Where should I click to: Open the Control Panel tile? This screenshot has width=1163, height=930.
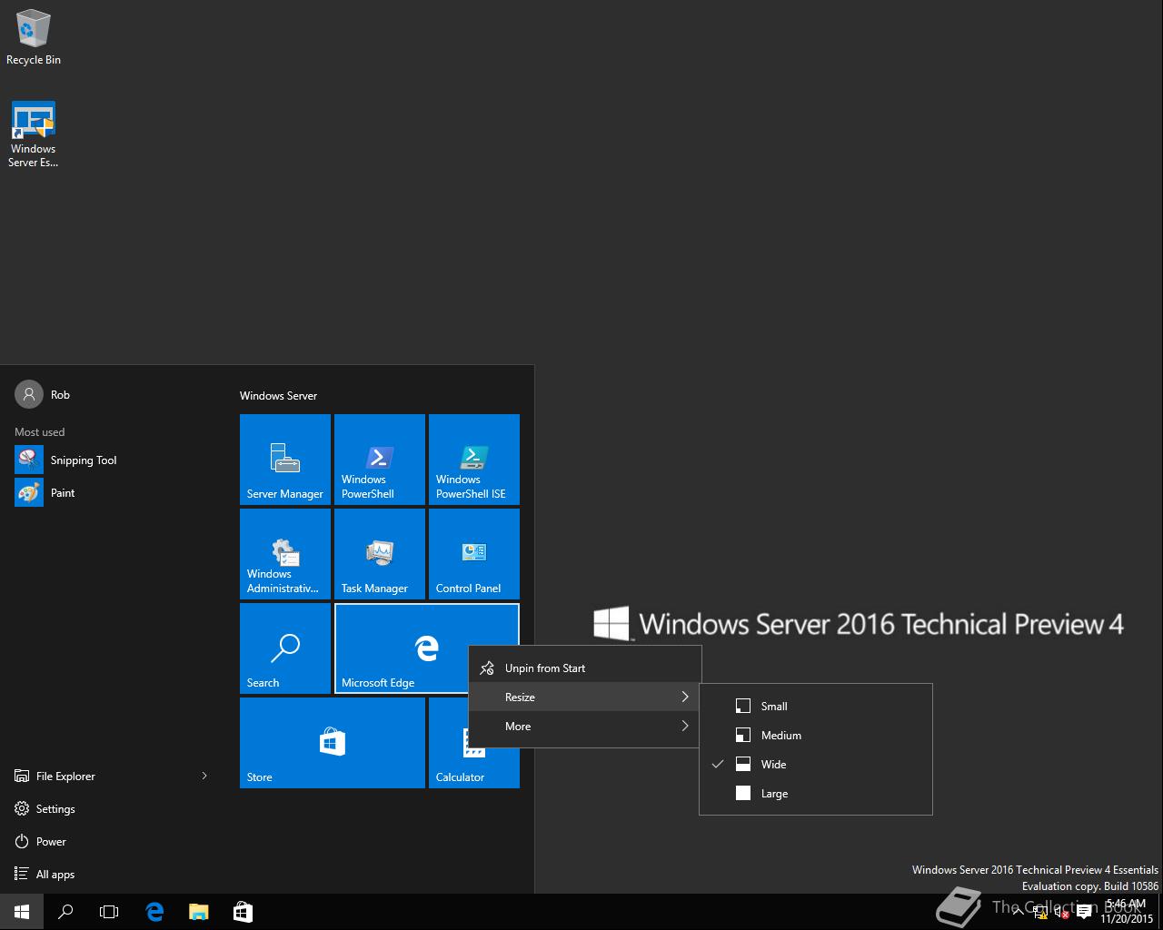[474, 554]
